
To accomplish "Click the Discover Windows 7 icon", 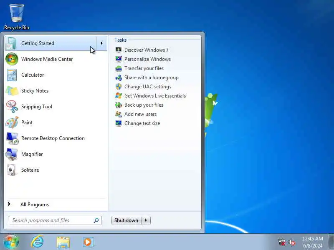I will [x=119, y=50].
